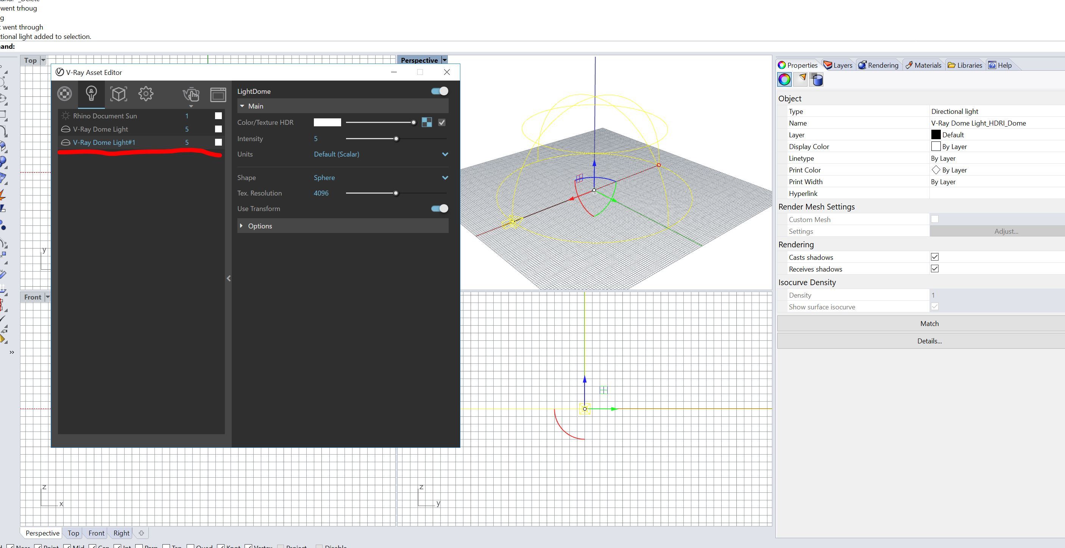Uncheck the Color/Texture HDR texture checkbox

pos(442,122)
